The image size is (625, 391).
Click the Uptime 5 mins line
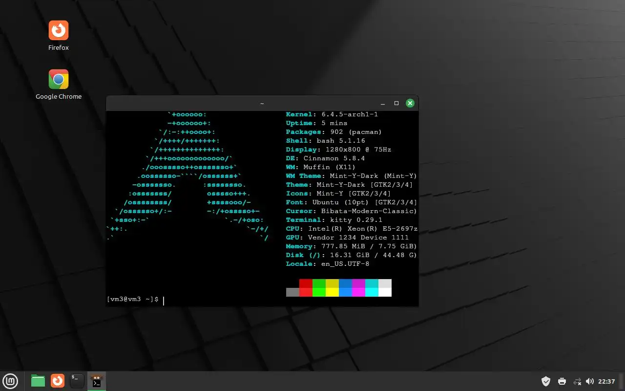[317, 123]
